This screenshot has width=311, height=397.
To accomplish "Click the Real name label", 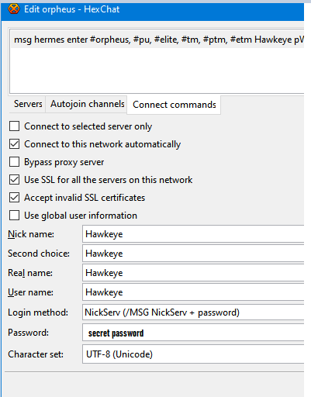I will pyautogui.click(x=30, y=273).
